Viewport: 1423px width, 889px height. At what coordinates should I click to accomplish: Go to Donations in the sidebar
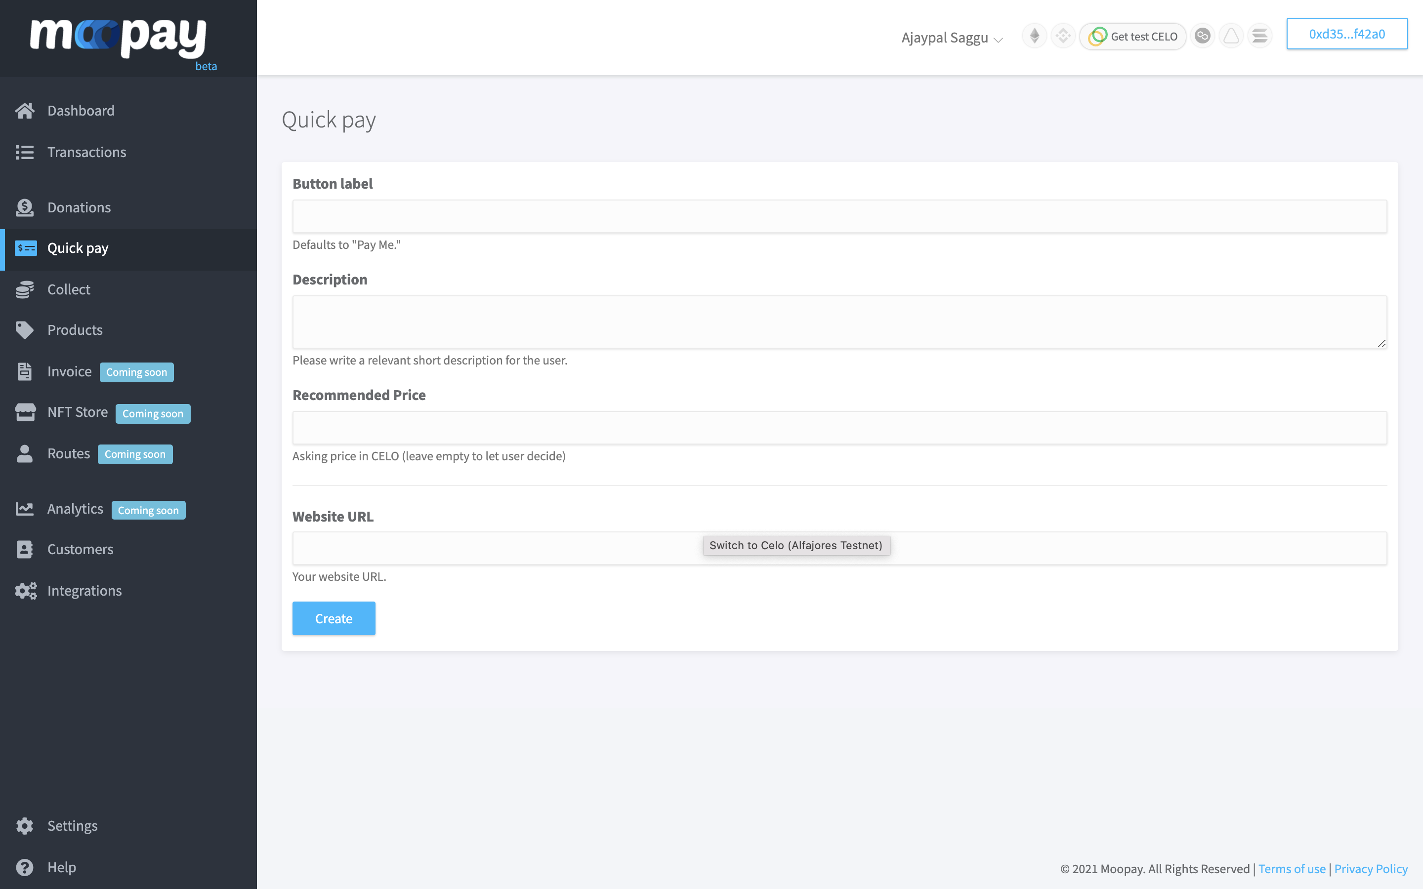click(x=79, y=207)
